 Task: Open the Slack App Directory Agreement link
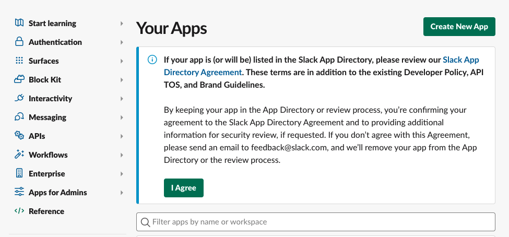click(x=203, y=72)
